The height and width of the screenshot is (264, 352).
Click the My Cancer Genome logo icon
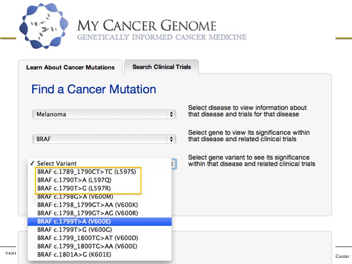[44, 26]
